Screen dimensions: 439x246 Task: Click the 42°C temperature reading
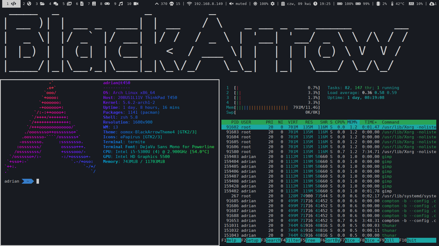click(400, 4)
